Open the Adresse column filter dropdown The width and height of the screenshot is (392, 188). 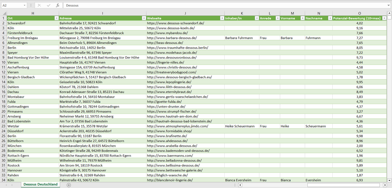click(x=144, y=18)
